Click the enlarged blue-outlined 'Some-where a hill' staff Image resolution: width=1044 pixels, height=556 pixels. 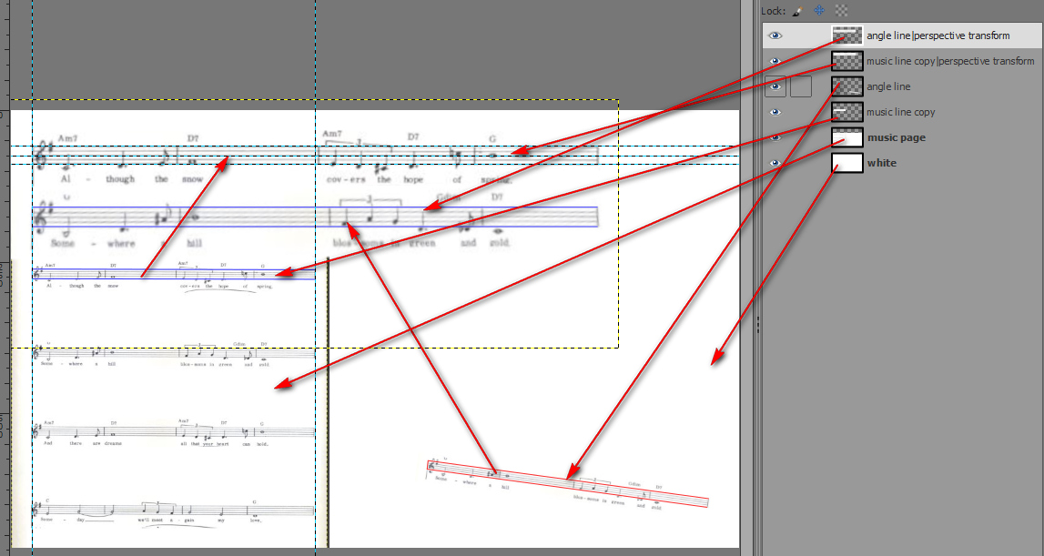315,217
